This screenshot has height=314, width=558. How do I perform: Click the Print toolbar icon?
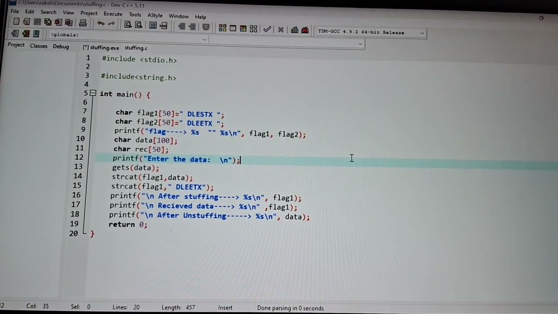83,23
